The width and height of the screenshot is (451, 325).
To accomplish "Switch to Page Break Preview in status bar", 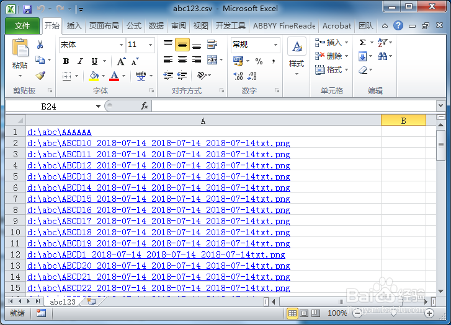I will [x=316, y=313].
